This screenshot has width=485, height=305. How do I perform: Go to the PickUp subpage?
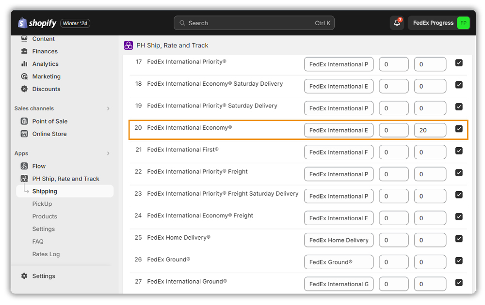point(42,204)
